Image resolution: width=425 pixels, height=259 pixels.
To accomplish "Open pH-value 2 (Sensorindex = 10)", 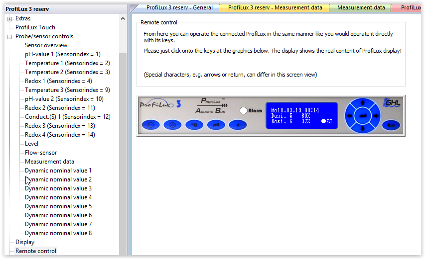I will pyautogui.click(x=64, y=99).
